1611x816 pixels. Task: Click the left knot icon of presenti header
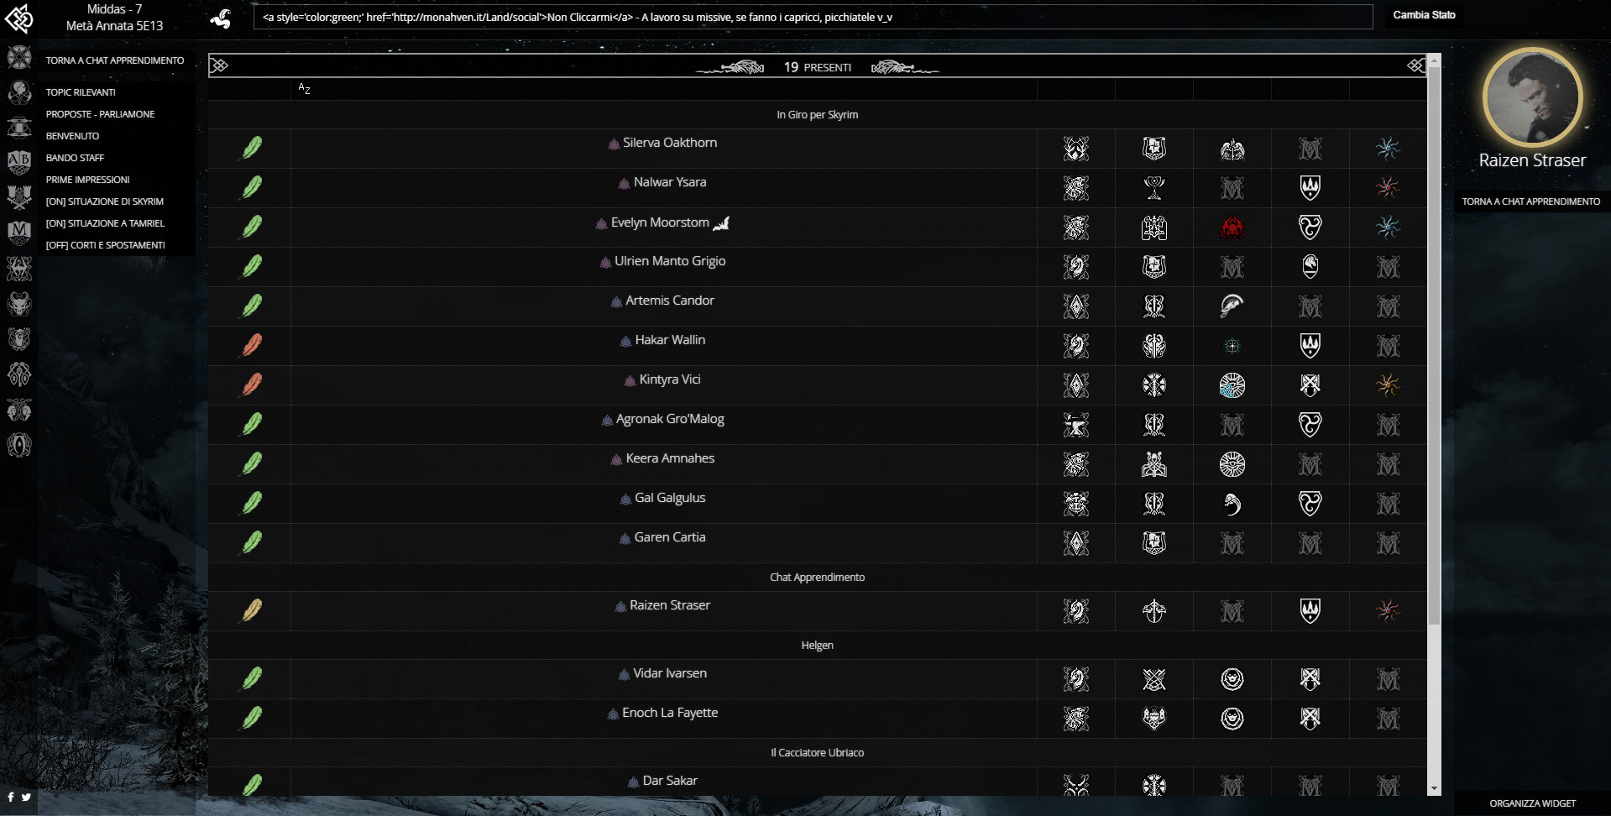tap(219, 65)
